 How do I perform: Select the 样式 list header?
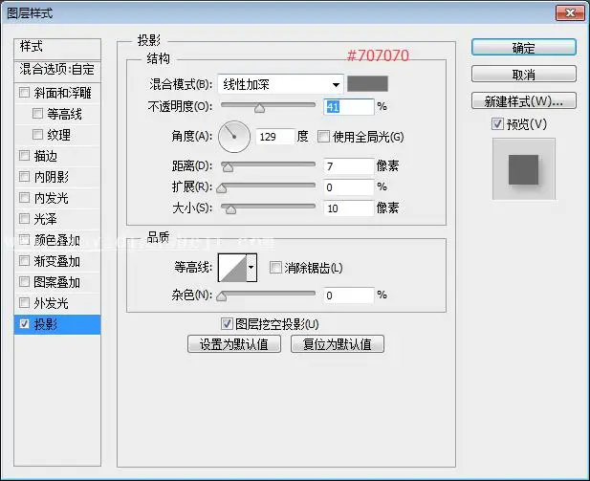coord(57,47)
